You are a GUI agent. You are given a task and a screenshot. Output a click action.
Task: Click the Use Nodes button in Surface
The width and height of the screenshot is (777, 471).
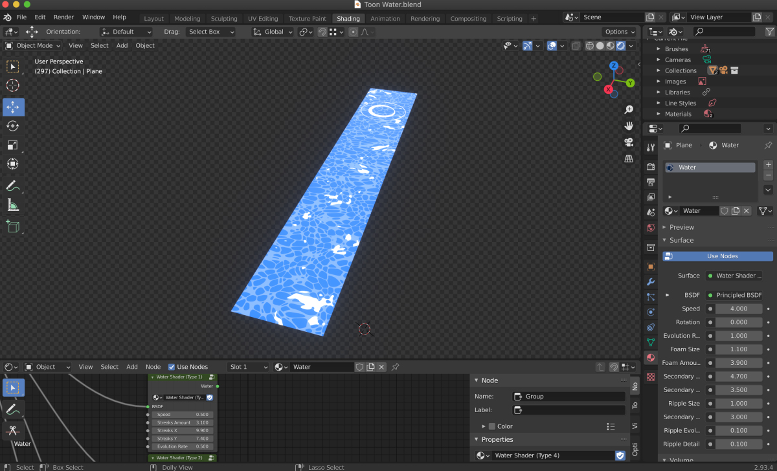coord(717,256)
